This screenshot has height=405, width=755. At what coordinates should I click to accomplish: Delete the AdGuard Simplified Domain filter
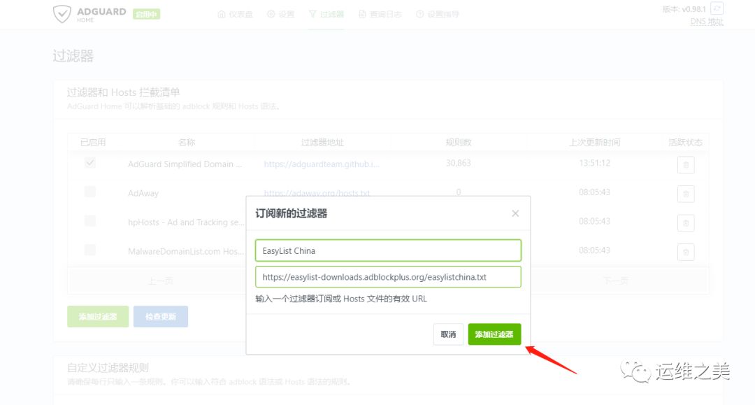[686, 164]
